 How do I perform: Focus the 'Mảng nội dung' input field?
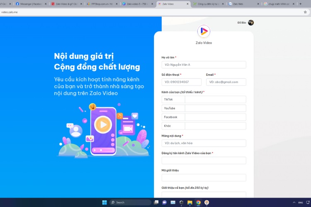click(x=204, y=143)
